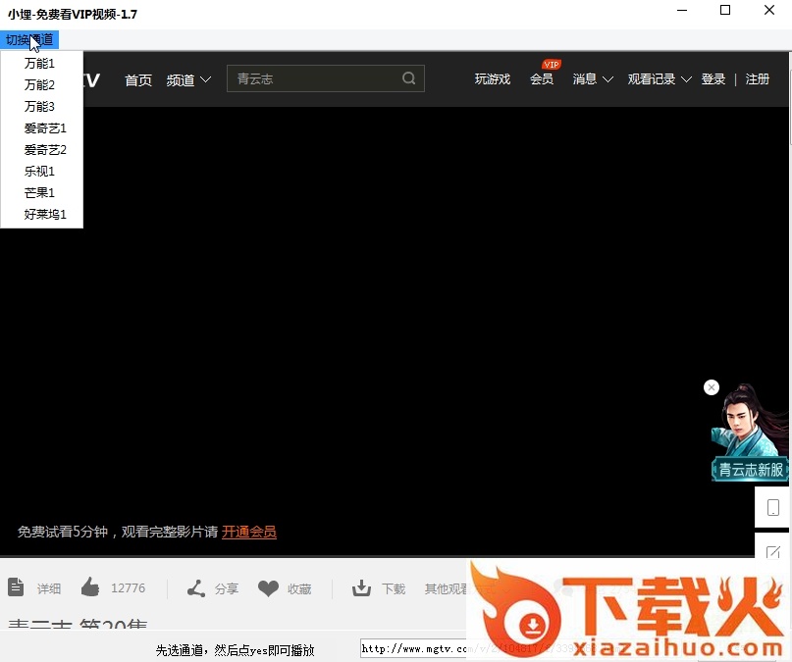The height and width of the screenshot is (662, 792).
Task: Expand the 观看记录 dropdown
Action: 660,79
